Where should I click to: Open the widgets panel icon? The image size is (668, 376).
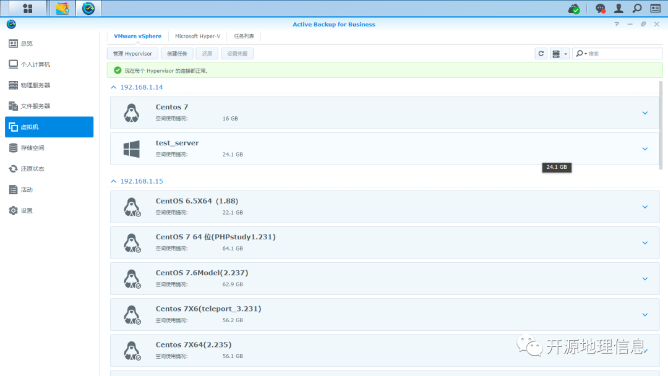[656, 8]
